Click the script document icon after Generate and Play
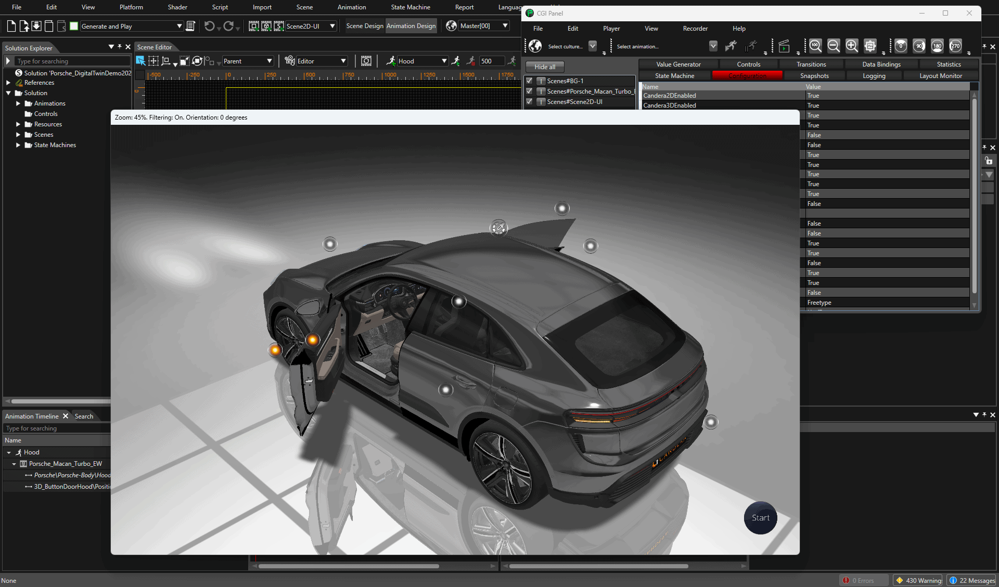 (190, 26)
